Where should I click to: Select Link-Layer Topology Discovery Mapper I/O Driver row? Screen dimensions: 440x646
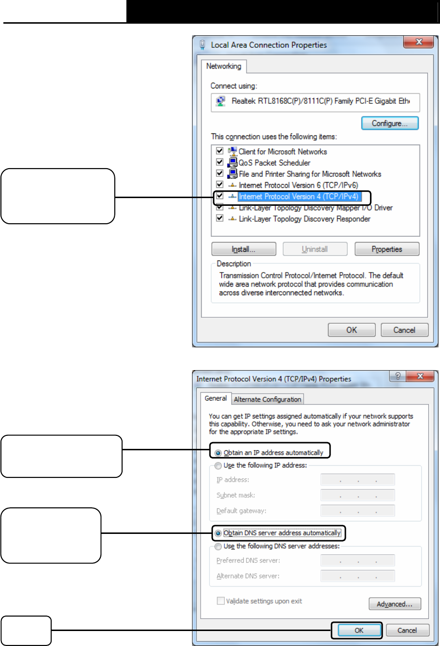point(316,208)
